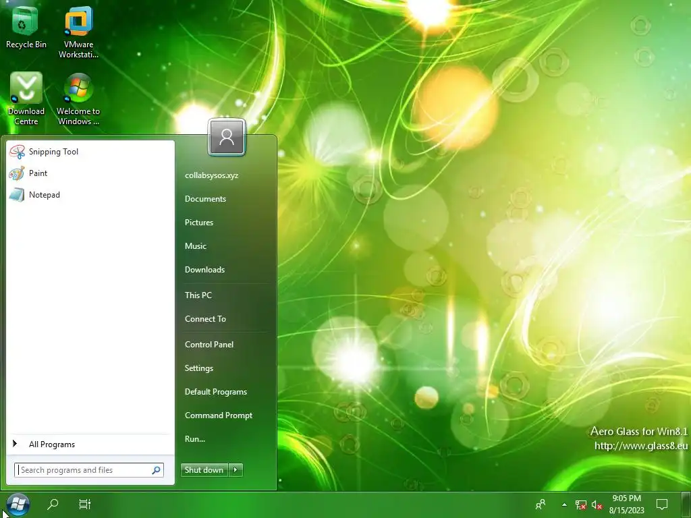Click the Paint palette icon
The width and height of the screenshot is (691, 518).
click(x=17, y=173)
